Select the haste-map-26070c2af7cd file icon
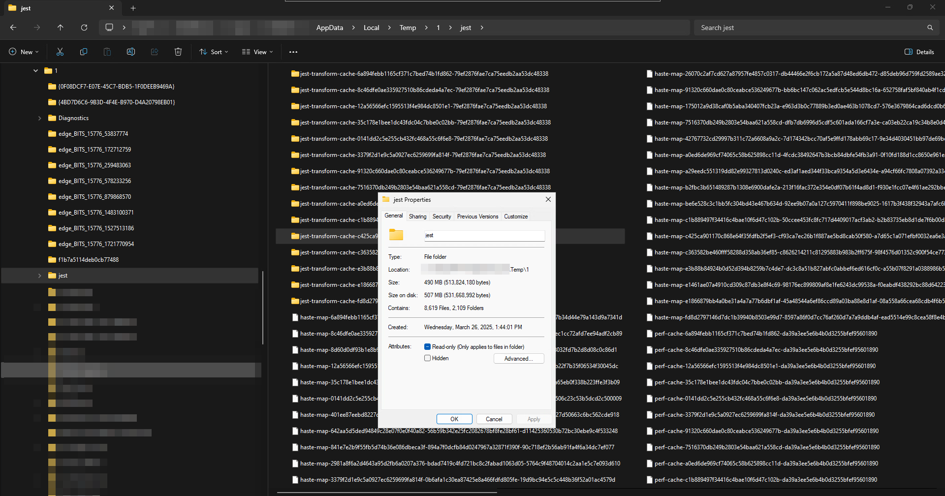The image size is (945, 496). pos(650,74)
